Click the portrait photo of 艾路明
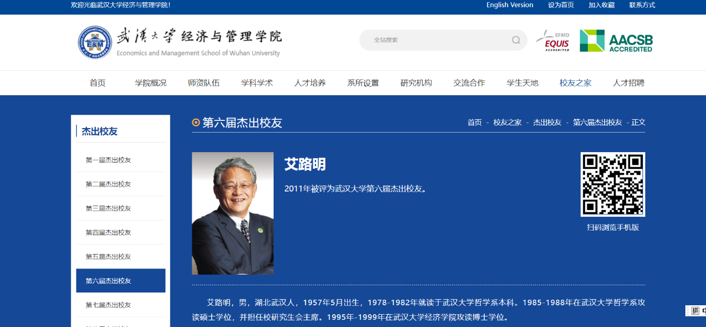The height and width of the screenshot is (327, 706). [x=232, y=213]
